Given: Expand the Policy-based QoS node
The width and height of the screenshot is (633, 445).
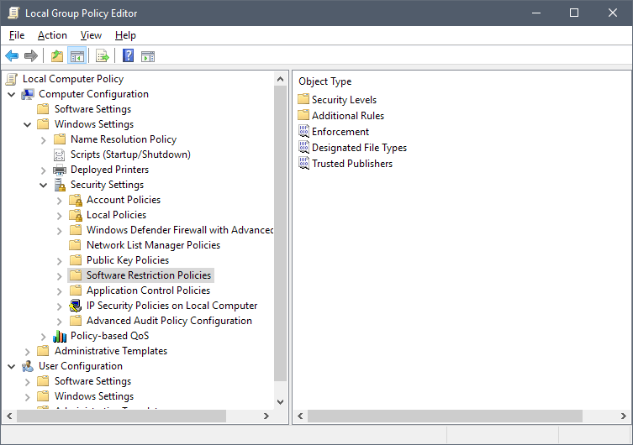Looking at the screenshot, I should click(x=44, y=337).
